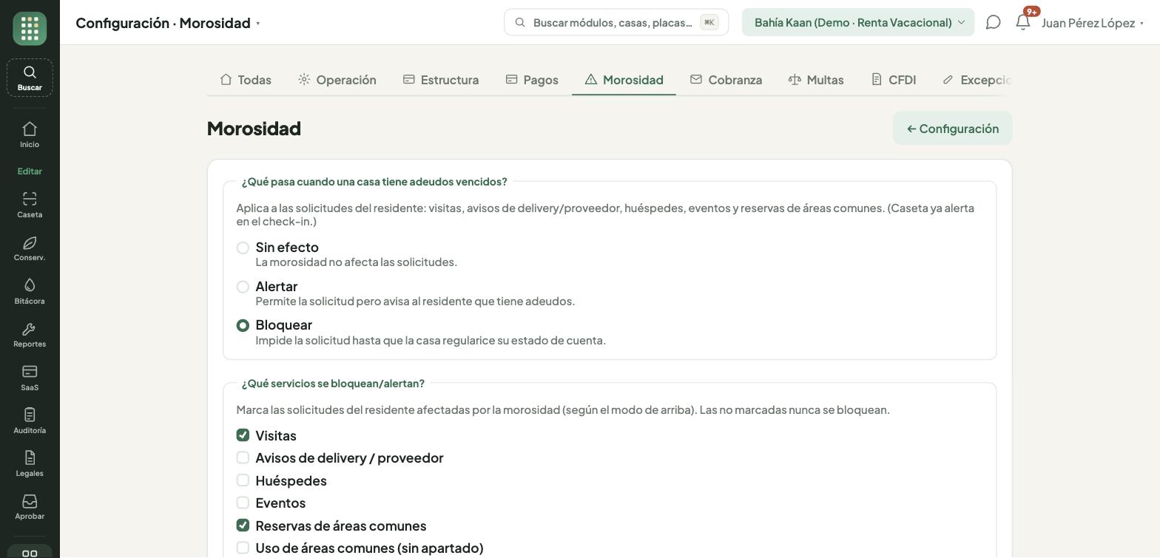
Task: Uncheck the Visitas checkbox
Action: coord(243,435)
